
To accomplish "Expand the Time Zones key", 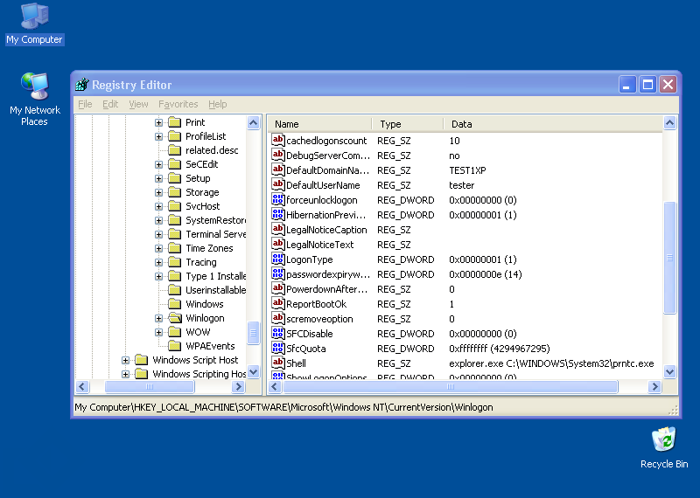I will point(159,248).
